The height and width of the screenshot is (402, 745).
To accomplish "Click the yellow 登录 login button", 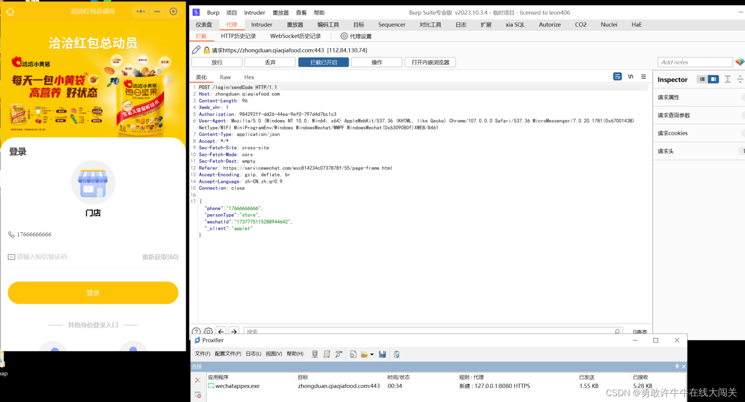I will [x=93, y=293].
